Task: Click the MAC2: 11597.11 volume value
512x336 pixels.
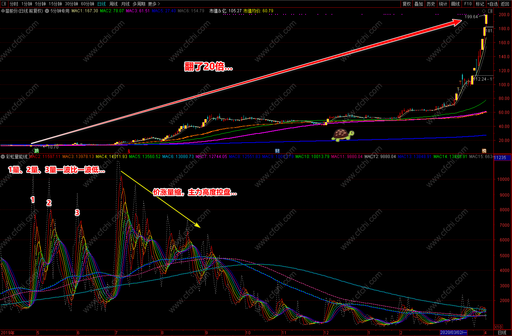Action: tap(45, 157)
